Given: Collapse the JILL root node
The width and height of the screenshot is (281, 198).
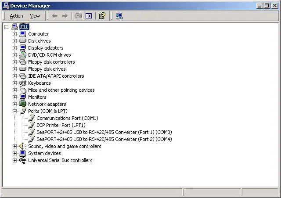Looking at the screenshot, I should click(6, 27).
